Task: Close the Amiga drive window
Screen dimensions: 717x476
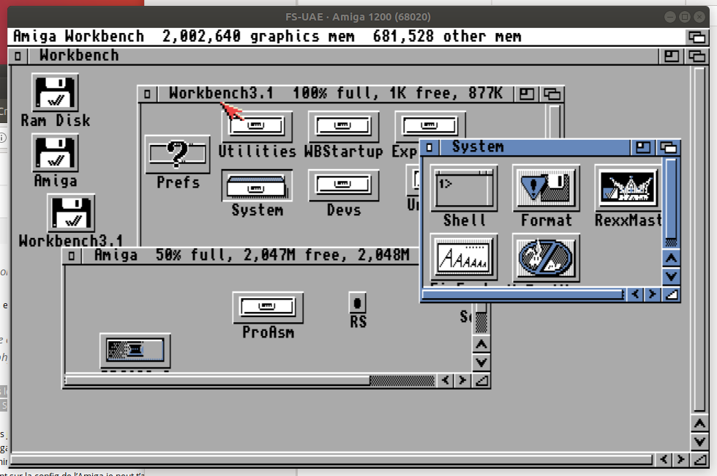Action: click(x=72, y=256)
